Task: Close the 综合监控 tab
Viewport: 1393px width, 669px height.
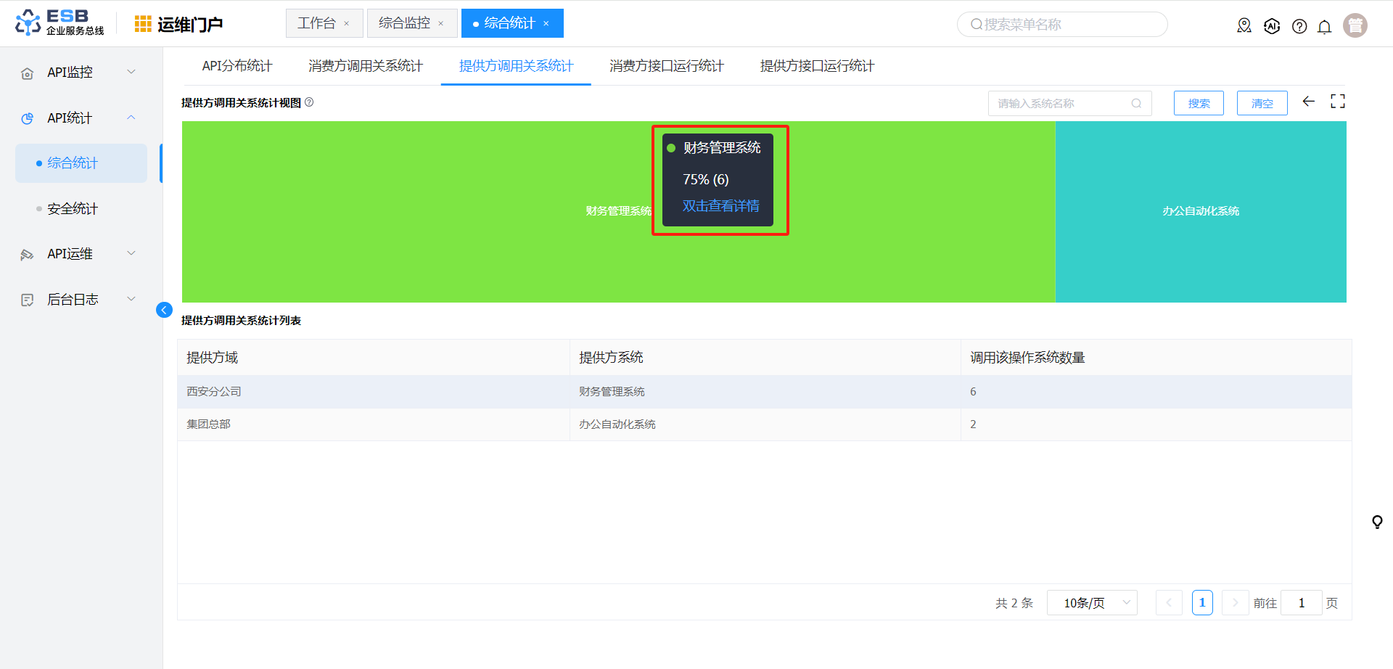Action: (x=440, y=24)
